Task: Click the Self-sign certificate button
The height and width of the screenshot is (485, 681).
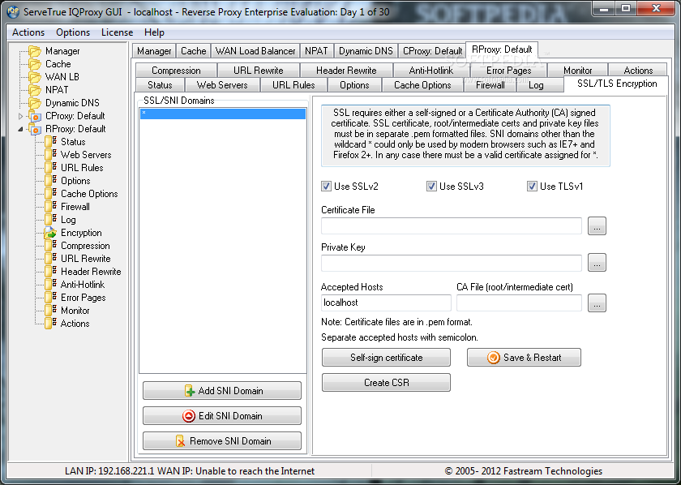Action: click(386, 358)
